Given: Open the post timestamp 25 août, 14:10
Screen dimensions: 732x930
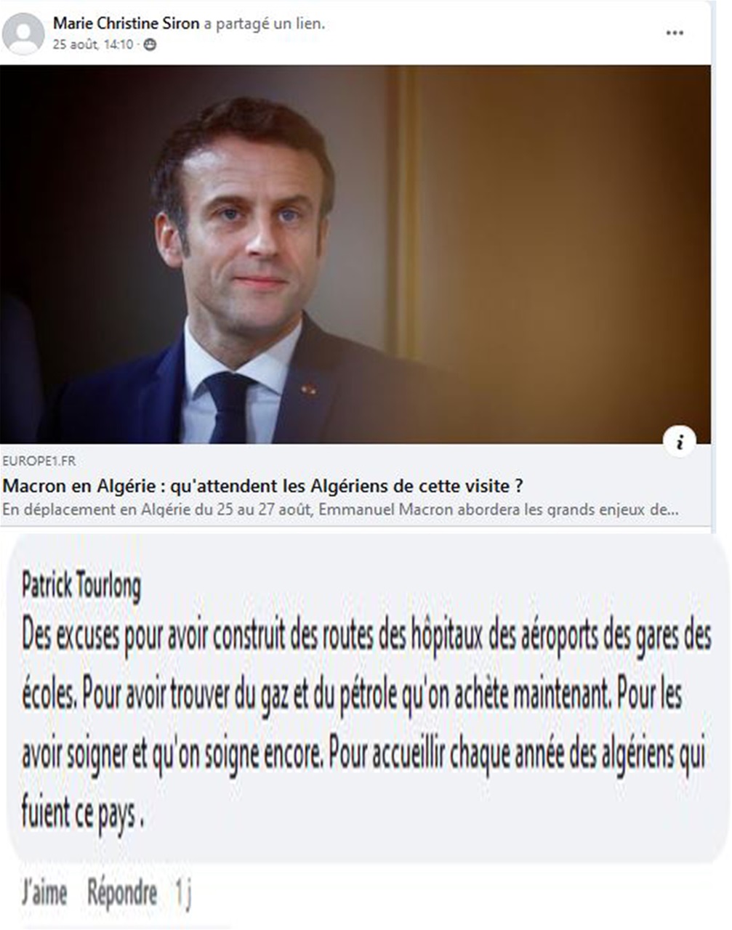Looking at the screenshot, I should tap(93, 45).
